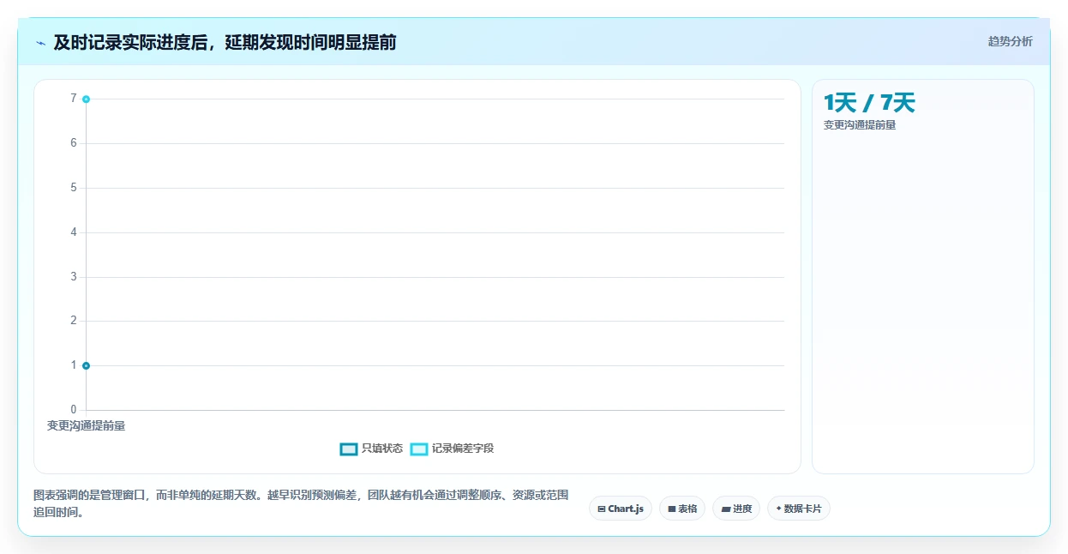The image size is (1068, 554).
Task: Toggle the 记录偏差字段 legend series
Action: 452,449
